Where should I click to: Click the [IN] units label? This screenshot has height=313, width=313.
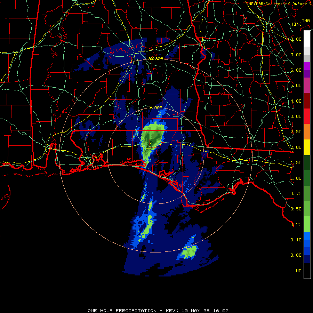297,24
